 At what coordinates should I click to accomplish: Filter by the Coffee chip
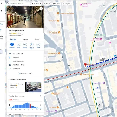click(x=47, y=4)
